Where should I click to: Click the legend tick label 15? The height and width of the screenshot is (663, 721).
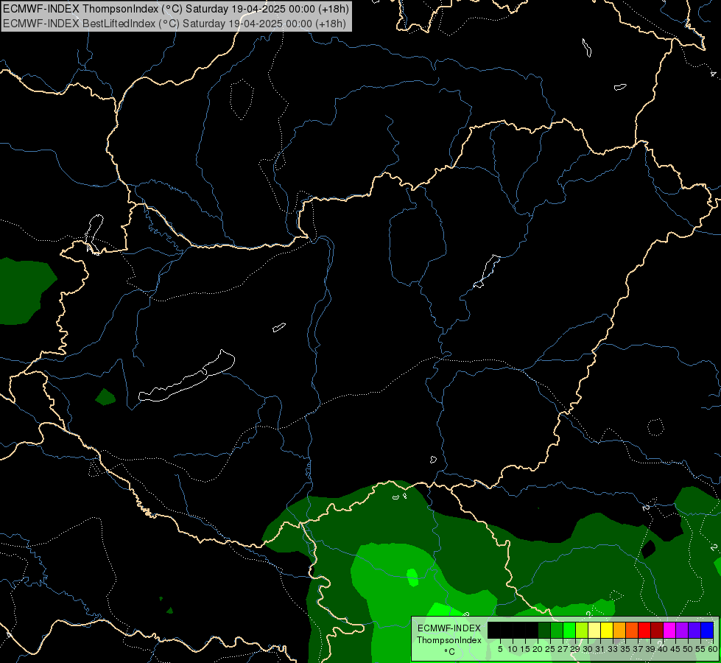click(526, 649)
